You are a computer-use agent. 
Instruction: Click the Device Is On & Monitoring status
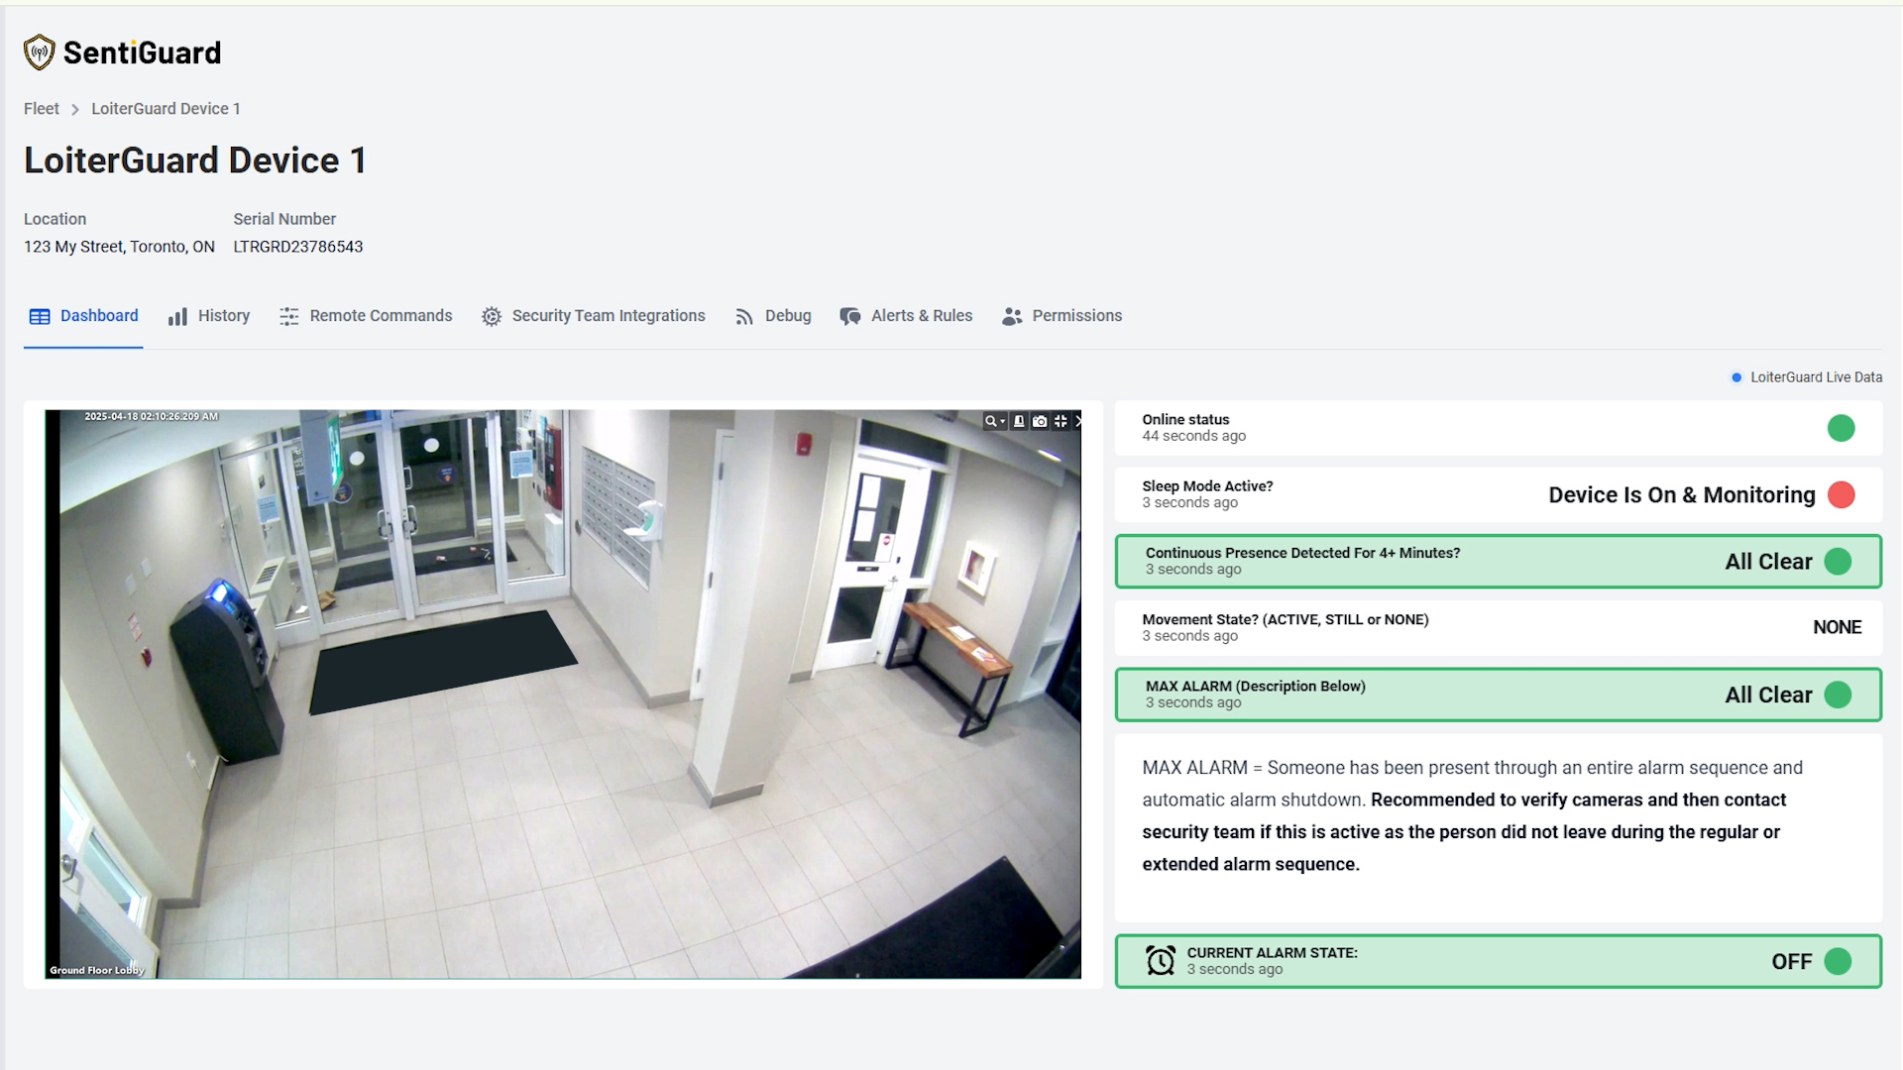1682,495
